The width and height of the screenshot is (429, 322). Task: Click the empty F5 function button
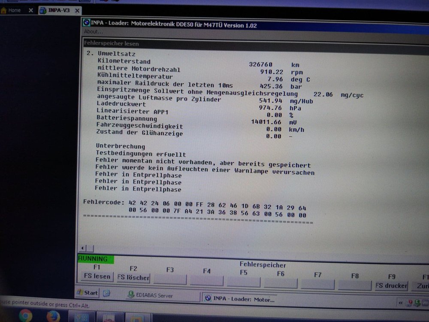click(x=243, y=282)
